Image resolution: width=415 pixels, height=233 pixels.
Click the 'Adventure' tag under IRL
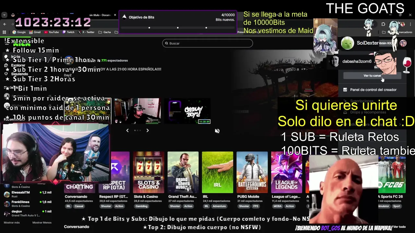219,206
